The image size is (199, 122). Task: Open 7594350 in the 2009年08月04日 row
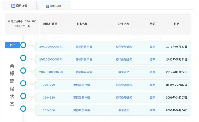click(x=49, y=110)
